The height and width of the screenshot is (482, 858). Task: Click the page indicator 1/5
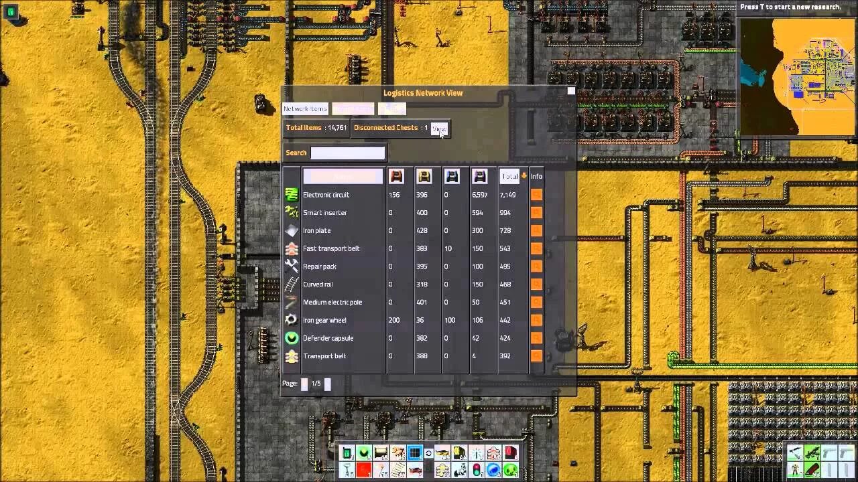click(x=316, y=384)
